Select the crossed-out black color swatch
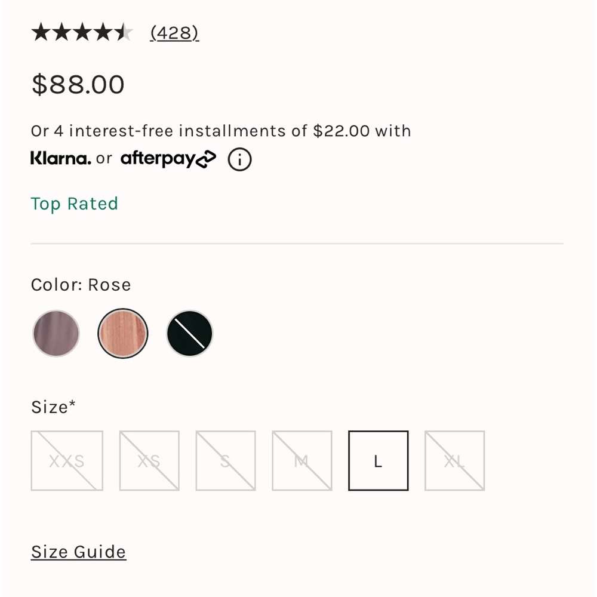Screen dimensions: 597x597 click(x=190, y=333)
